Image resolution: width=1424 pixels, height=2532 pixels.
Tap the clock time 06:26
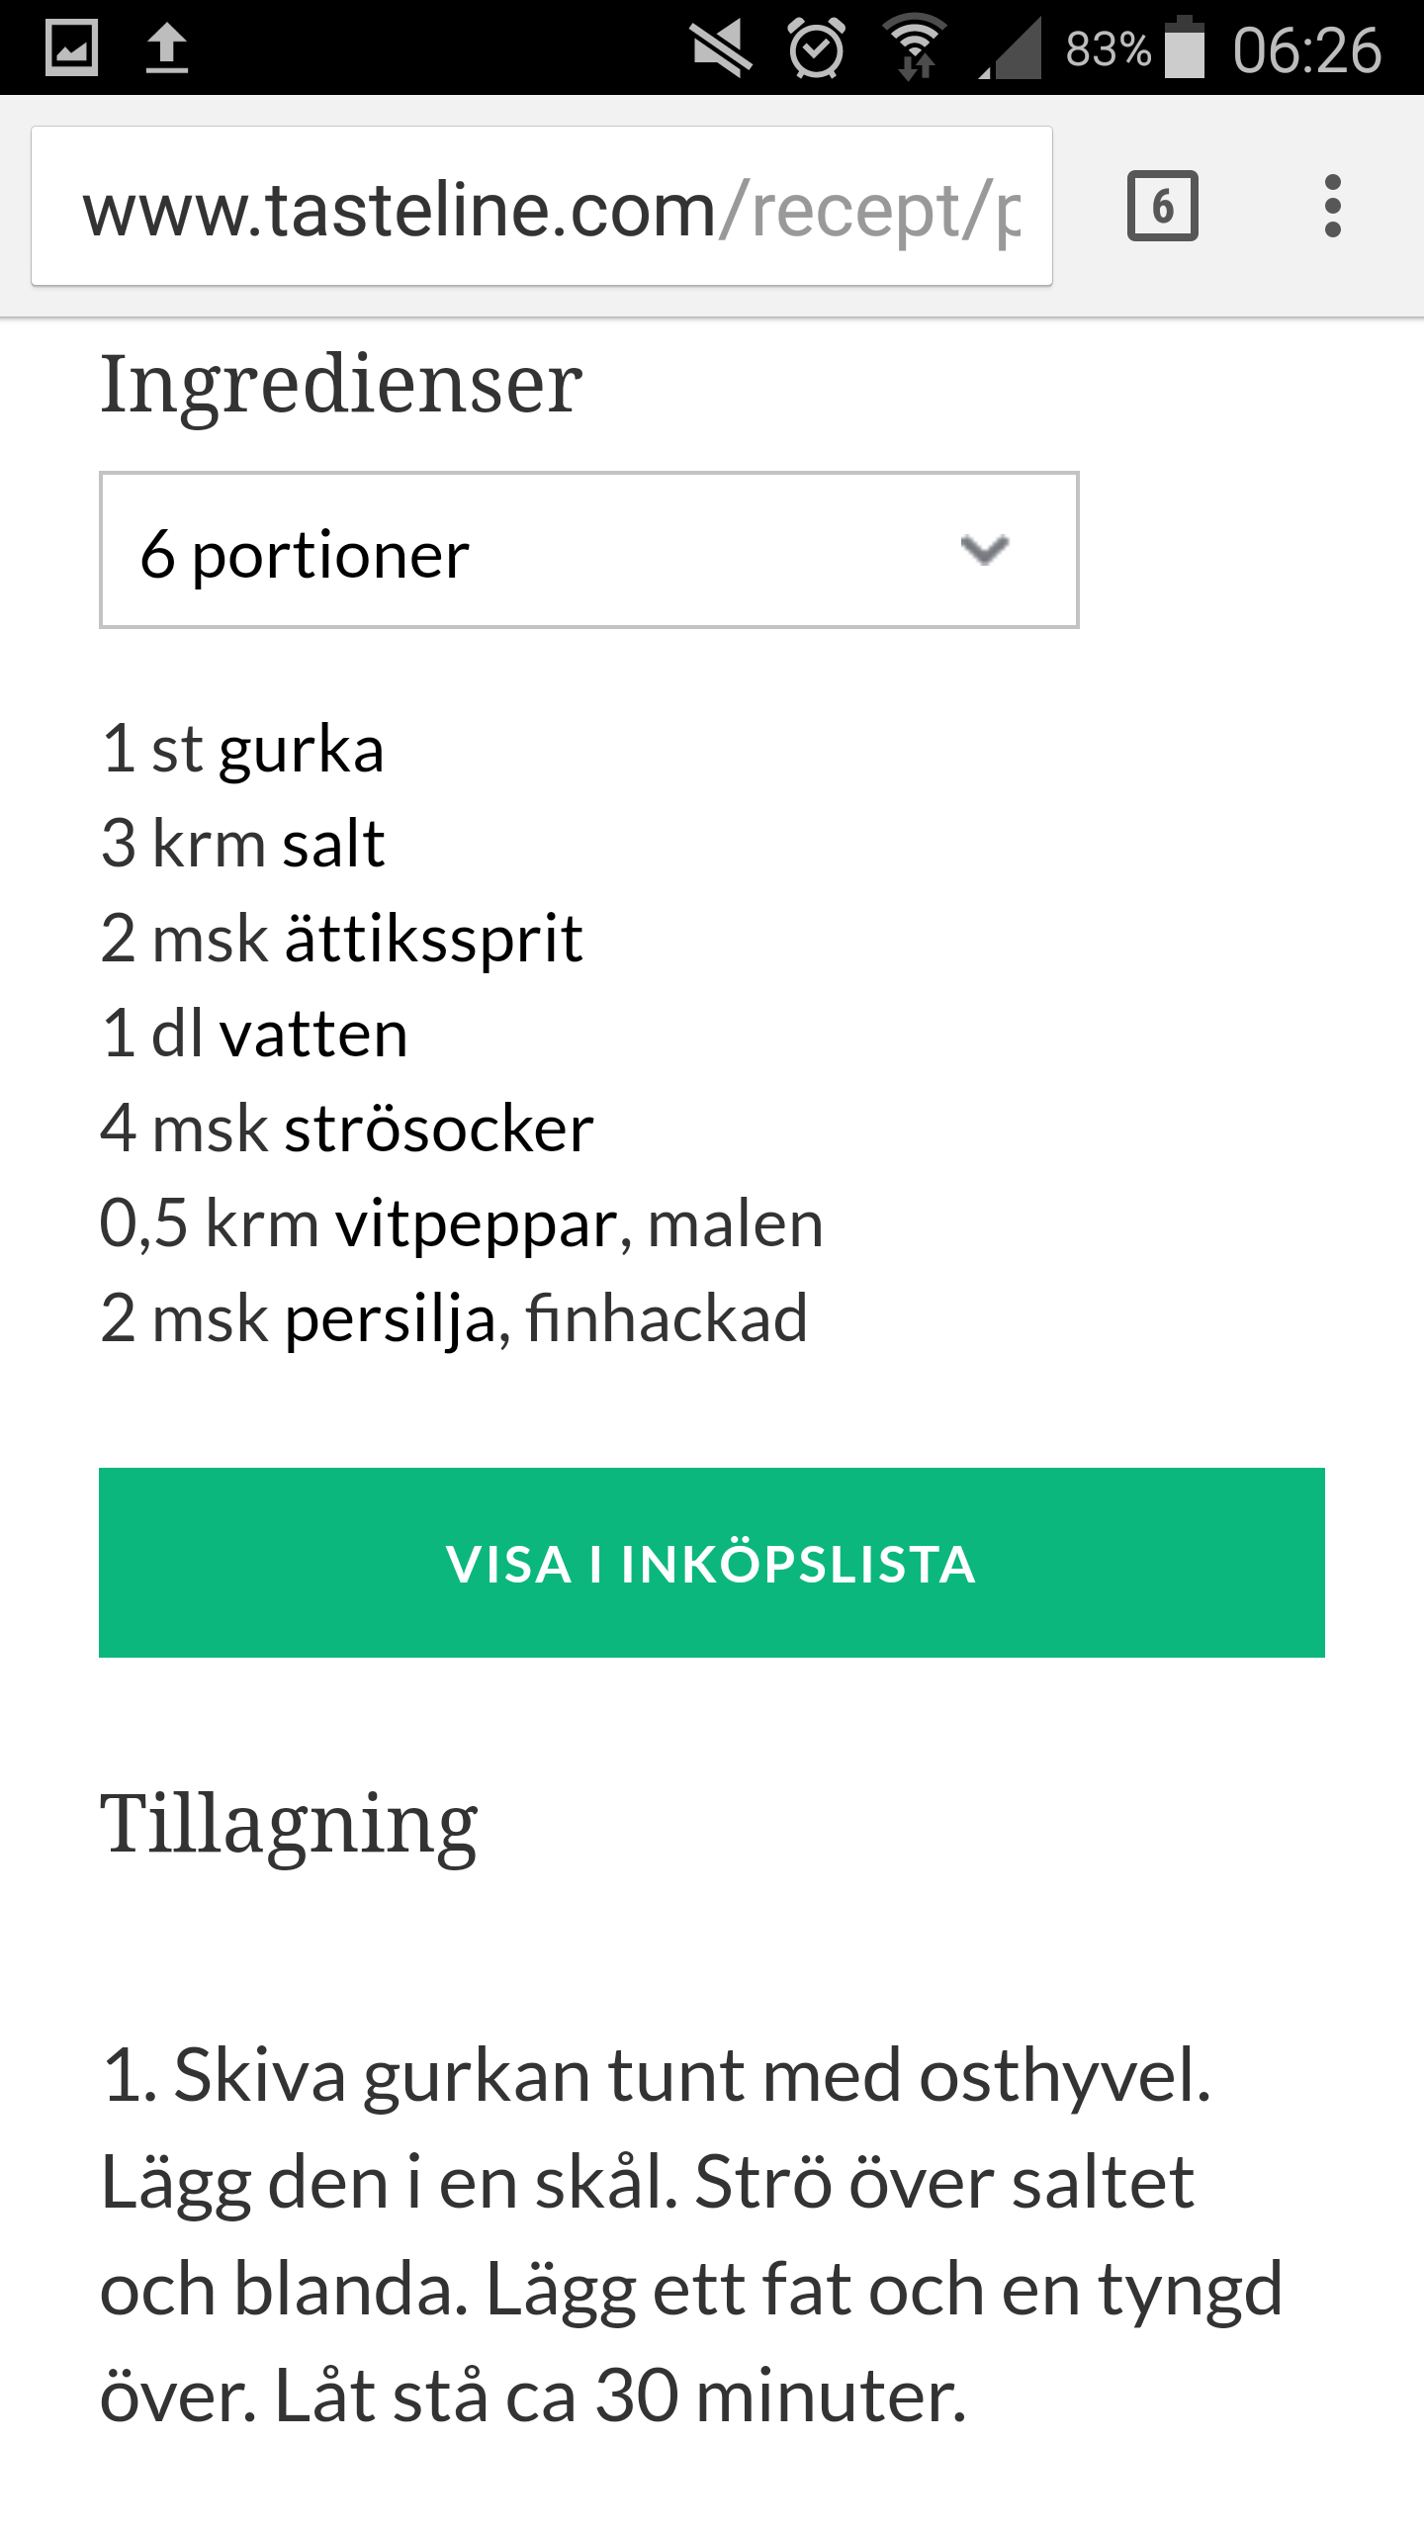pyautogui.click(x=1305, y=49)
